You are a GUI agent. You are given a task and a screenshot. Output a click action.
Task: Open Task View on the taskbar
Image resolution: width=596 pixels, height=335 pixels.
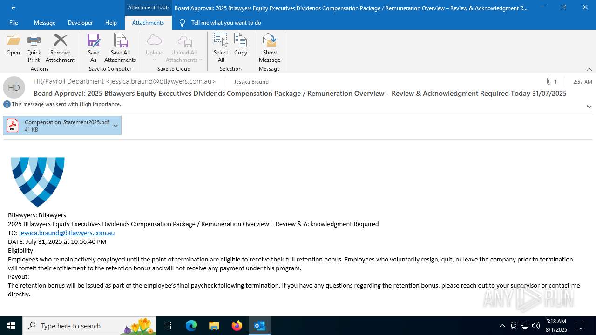click(x=168, y=326)
